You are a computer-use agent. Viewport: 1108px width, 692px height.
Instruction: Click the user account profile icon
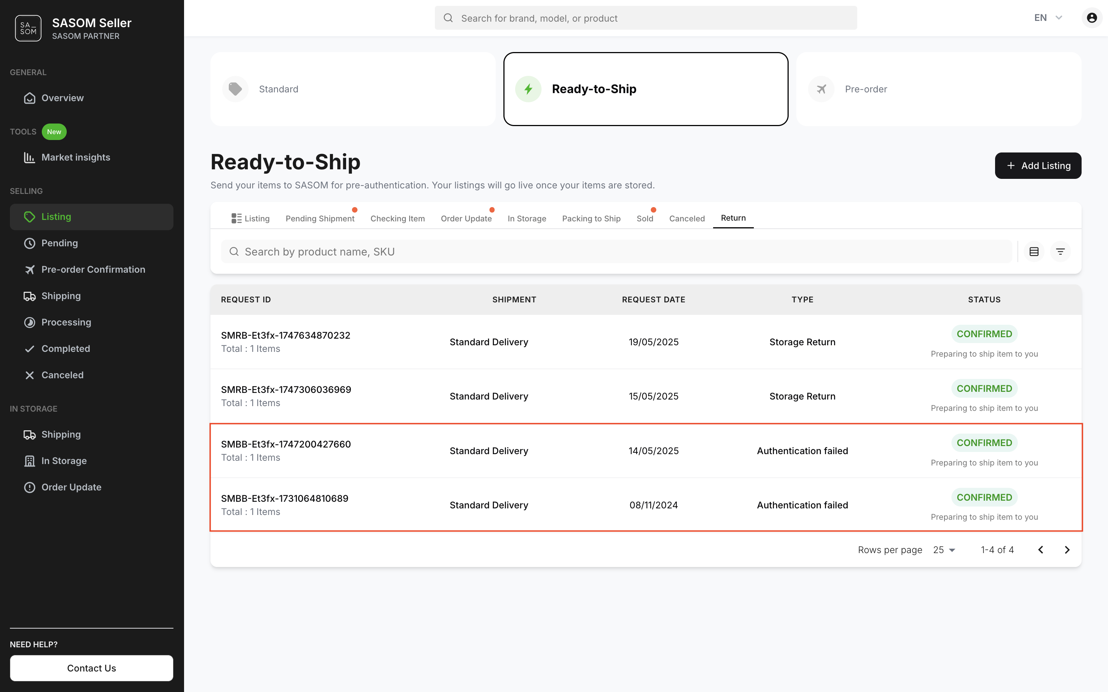click(1092, 18)
